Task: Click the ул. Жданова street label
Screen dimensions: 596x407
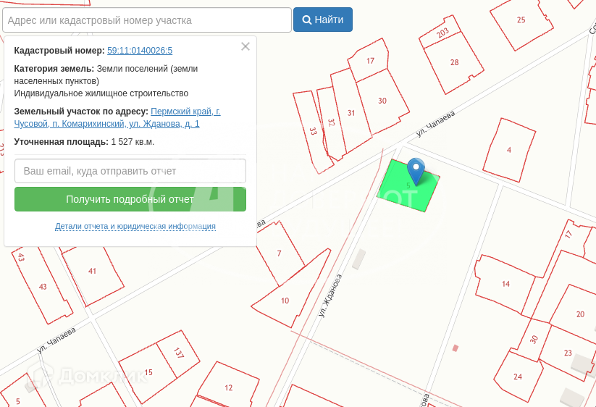Action: [x=330, y=296]
